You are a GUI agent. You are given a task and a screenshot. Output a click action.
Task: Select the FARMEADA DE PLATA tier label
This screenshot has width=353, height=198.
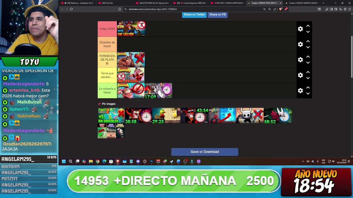107,60
